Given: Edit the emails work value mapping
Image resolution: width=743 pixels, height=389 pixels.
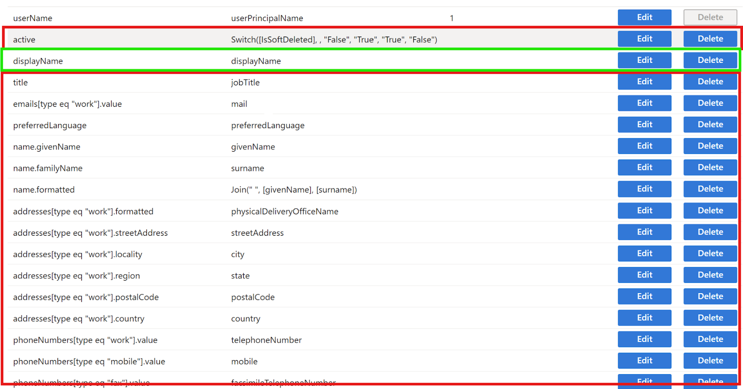Looking at the screenshot, I should coord(645,103).
